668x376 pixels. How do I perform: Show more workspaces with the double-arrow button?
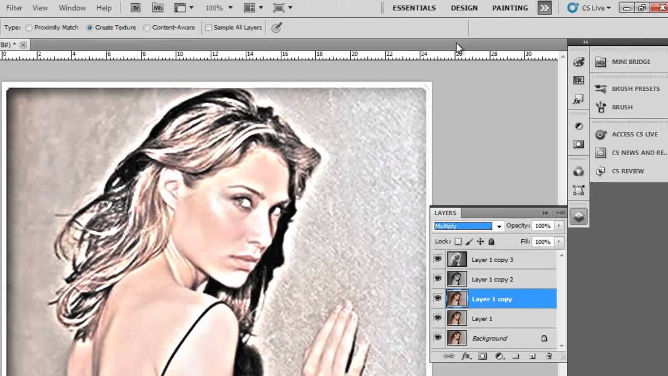point(544,8)
